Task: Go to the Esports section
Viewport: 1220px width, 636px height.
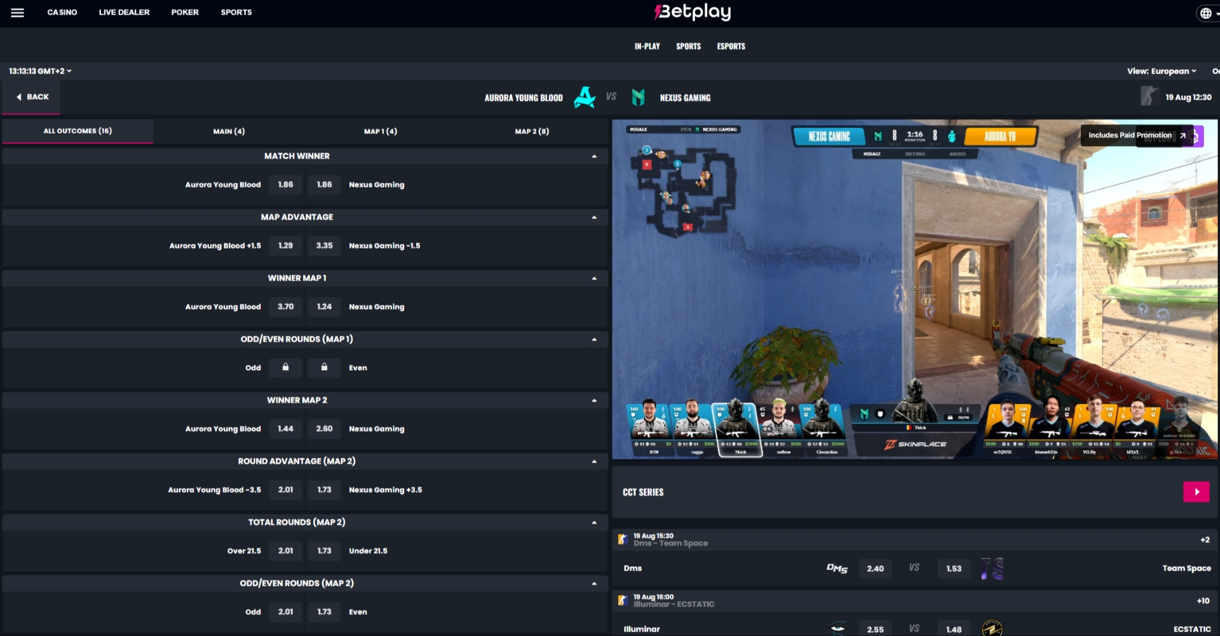Action: (x=731, y=46)
